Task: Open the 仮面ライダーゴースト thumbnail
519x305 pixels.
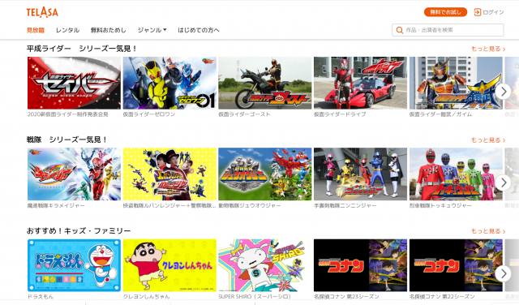Action: click(265, 83)
